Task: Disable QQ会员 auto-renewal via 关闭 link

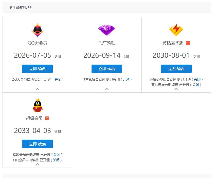Action: pyautogui.click(x=57, y=160)
